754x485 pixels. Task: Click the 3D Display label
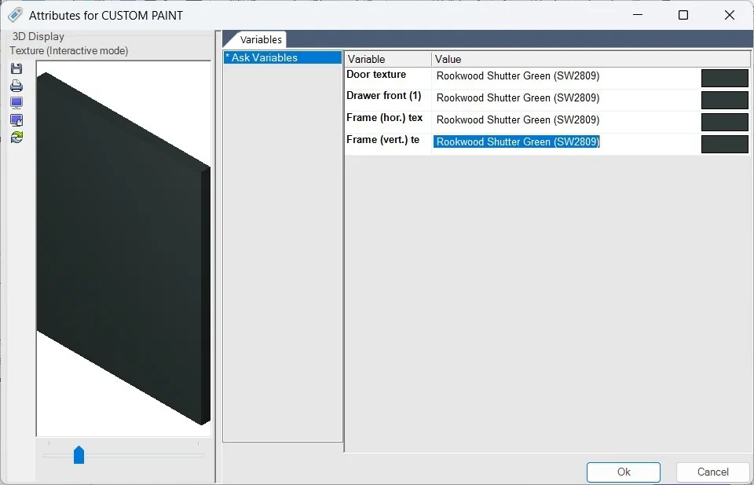tap(38, 37)
